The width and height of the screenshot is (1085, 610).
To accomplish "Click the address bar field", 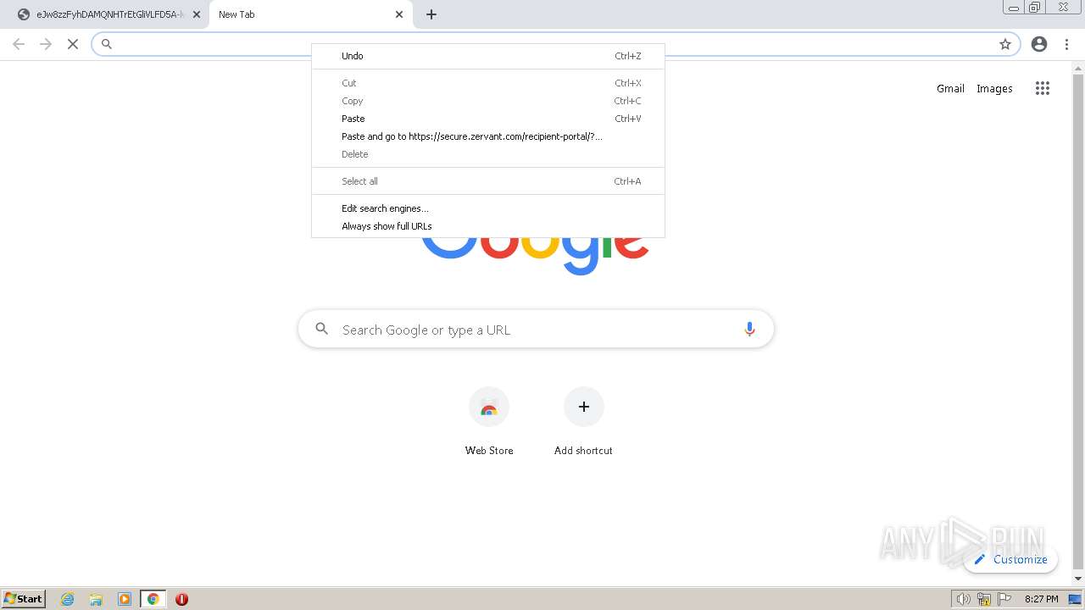I will 555,44.
